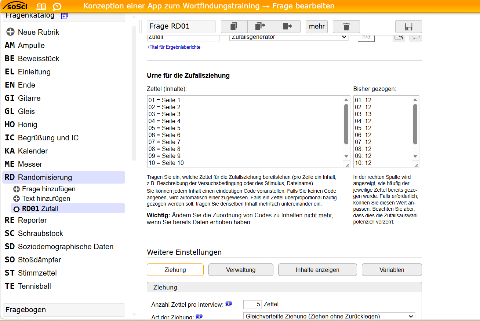Click plus icon for Neue Rubrik
Image resolution: width=480 pixels, height=321 pixels.
point(10,32)
